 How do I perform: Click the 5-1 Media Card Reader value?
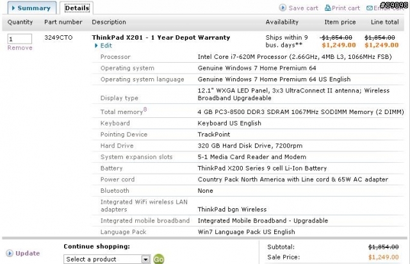pyautogui.click(x=252, y=157)
